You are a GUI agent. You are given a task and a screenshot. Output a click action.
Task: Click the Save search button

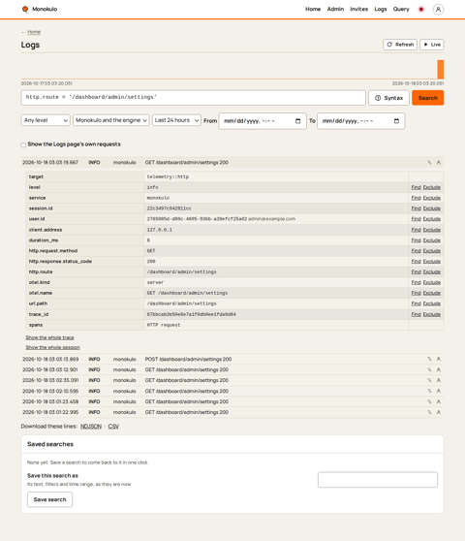(x=49, y=499)
